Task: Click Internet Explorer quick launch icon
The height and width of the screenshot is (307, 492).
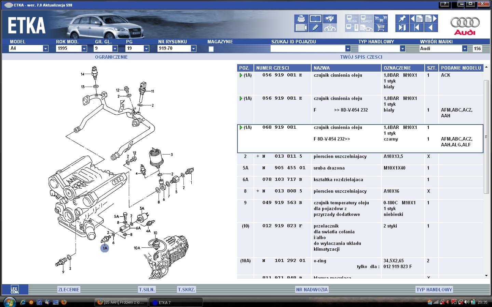Action: pyautogui.click(x=23, y=302)
